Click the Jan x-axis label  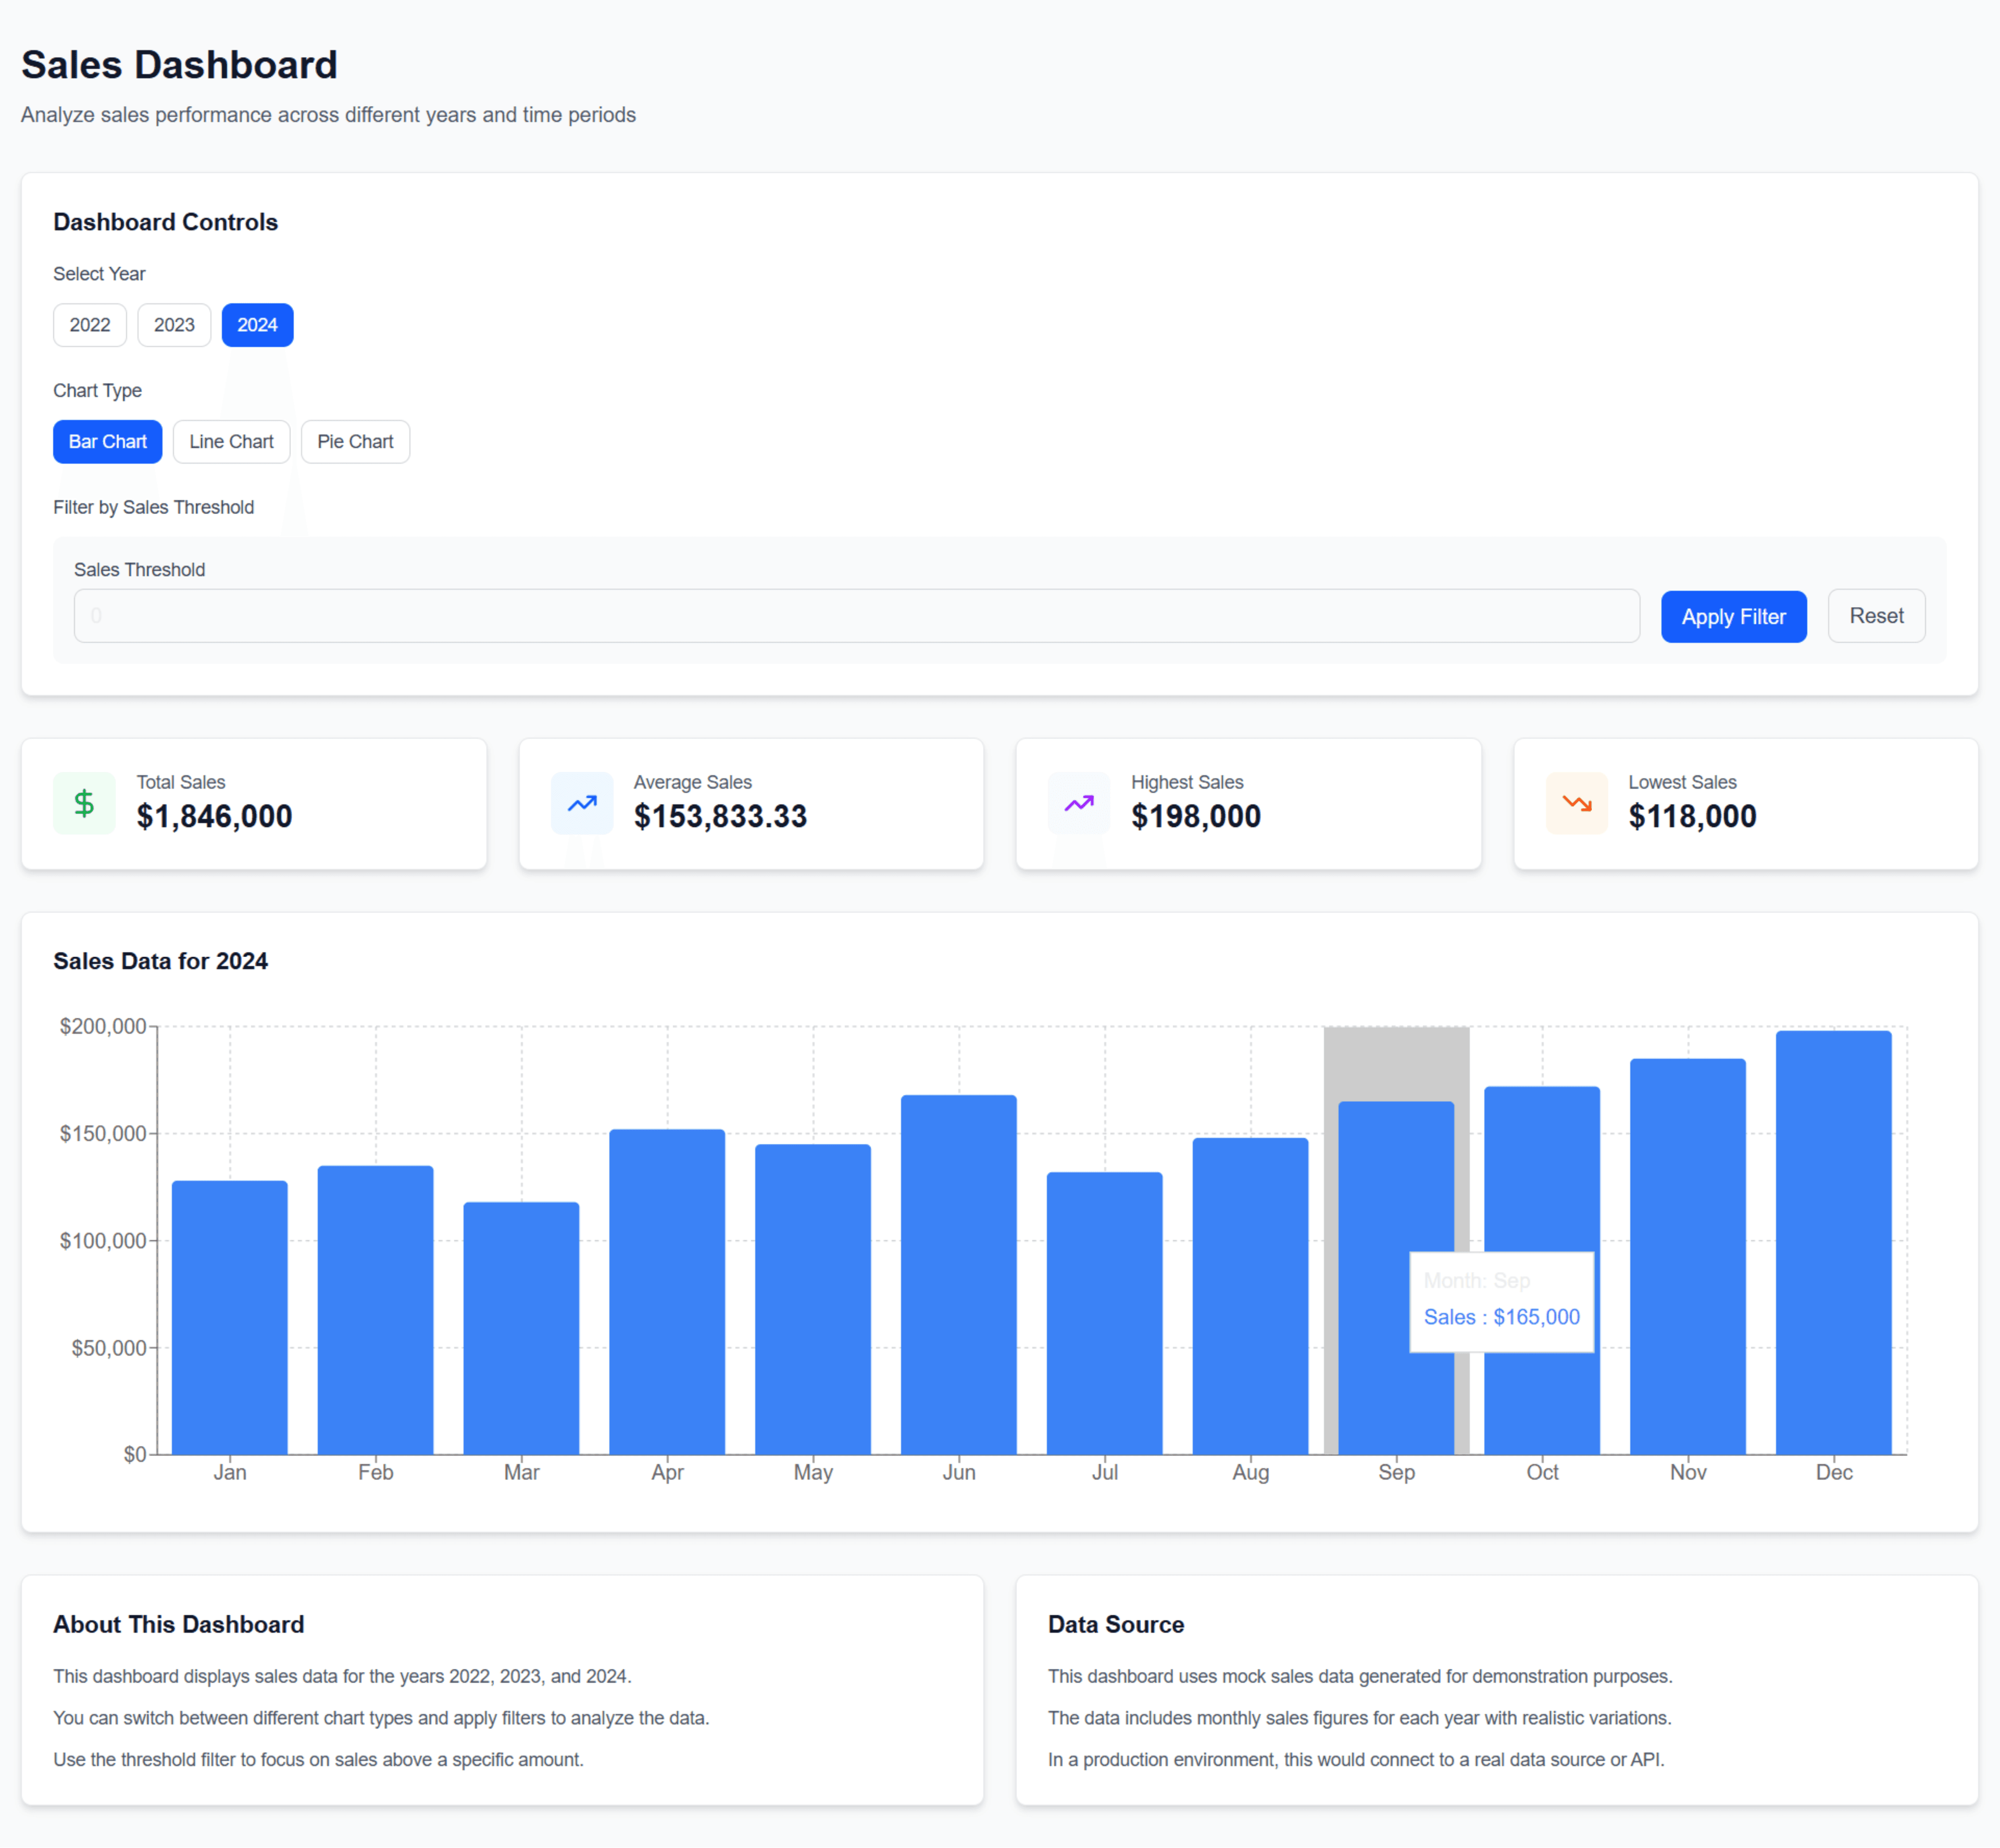230,1472
